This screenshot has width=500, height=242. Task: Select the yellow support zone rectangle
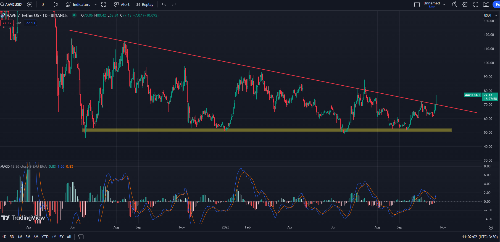(x=267, y=130)
